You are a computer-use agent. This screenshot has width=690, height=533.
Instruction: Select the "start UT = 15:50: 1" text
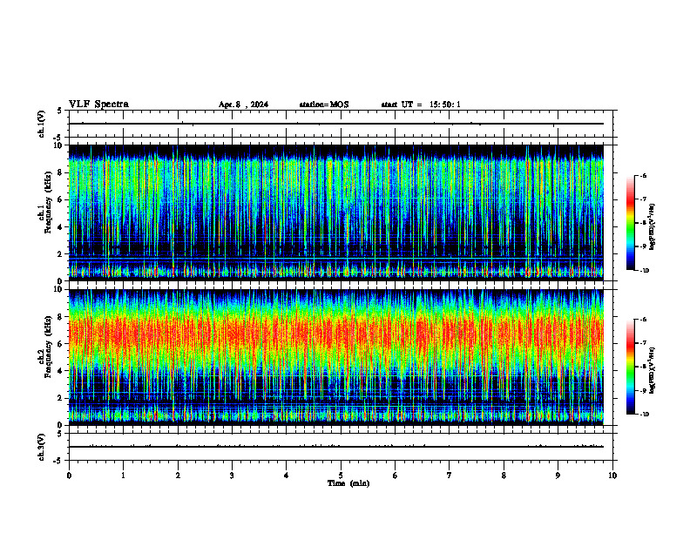click(x=421, y=105)
